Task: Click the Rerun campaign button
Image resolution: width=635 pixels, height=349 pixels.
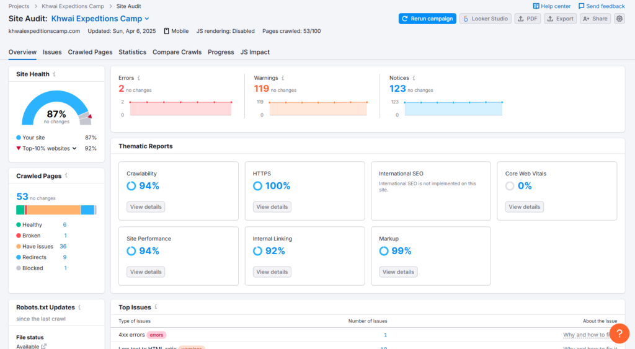Action: coord(427,19)
